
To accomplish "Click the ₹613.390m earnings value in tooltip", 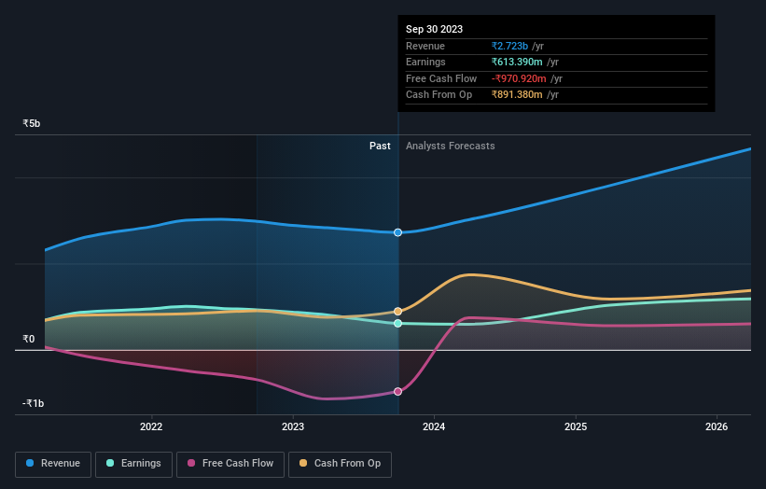I will [517, 62].
